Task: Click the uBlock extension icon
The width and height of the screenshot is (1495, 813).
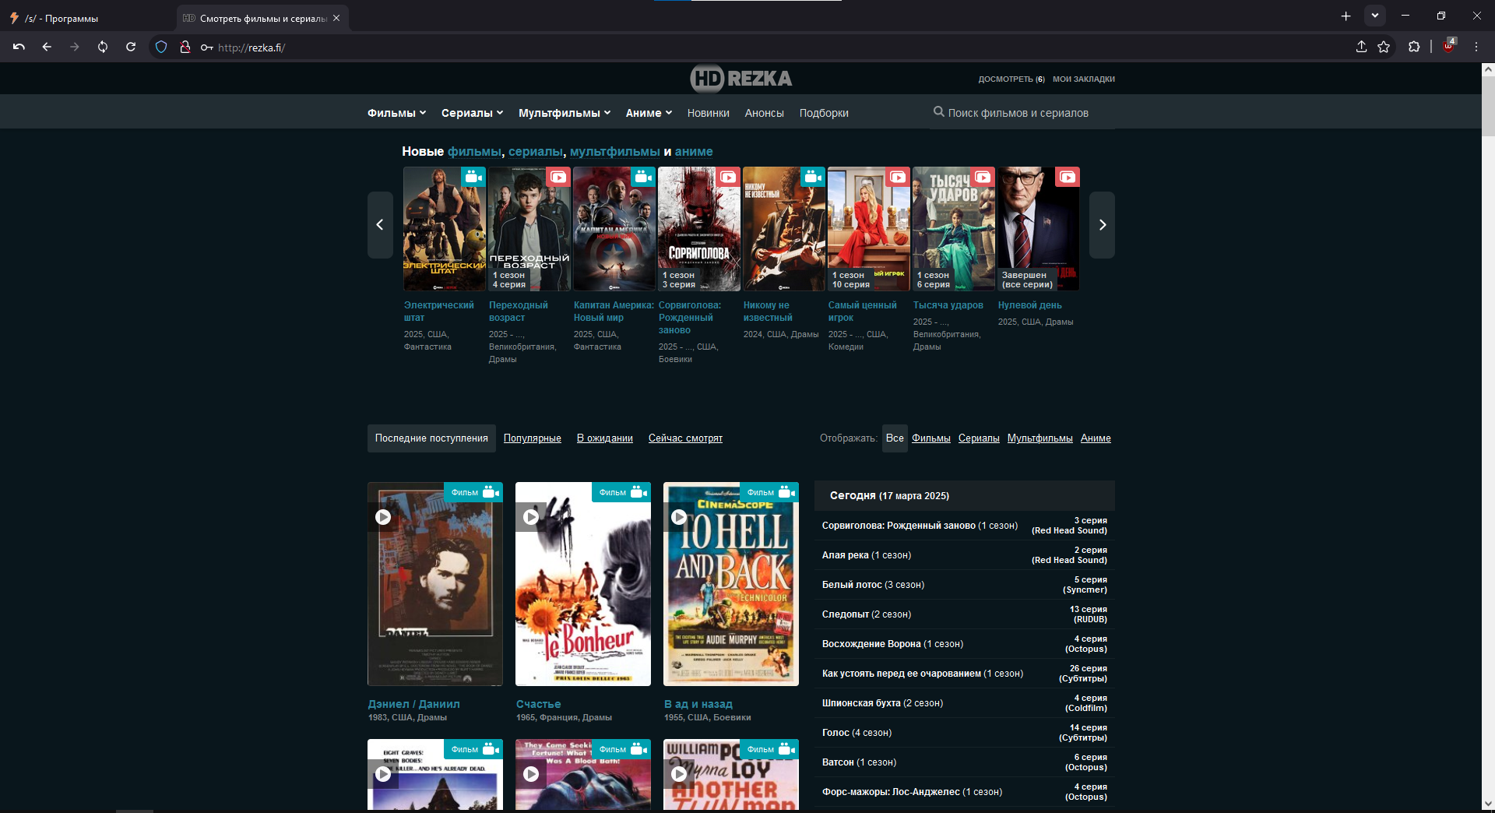Action: 1449,45
